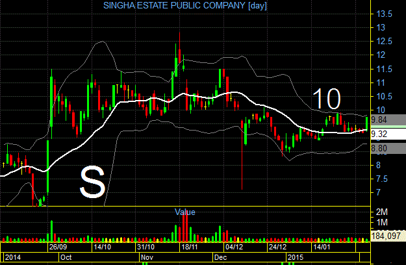Image resolution: width=406 pixels, height=265 pixels.
Task: Select the 2014 year label on the timeline
Action: [13, 257]
